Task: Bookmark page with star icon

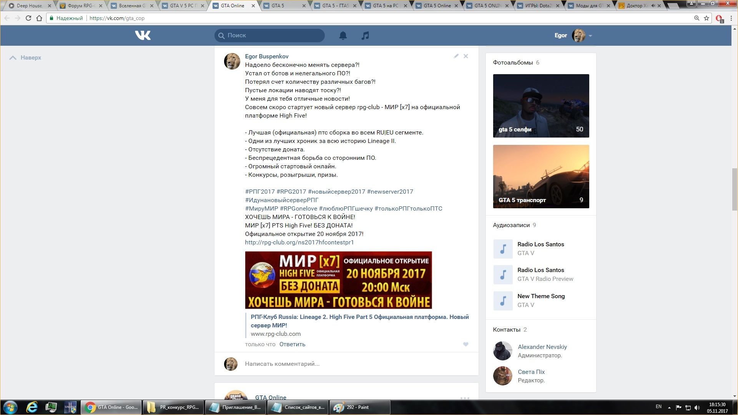Action: pyautogui.click(x=706, y=18)
